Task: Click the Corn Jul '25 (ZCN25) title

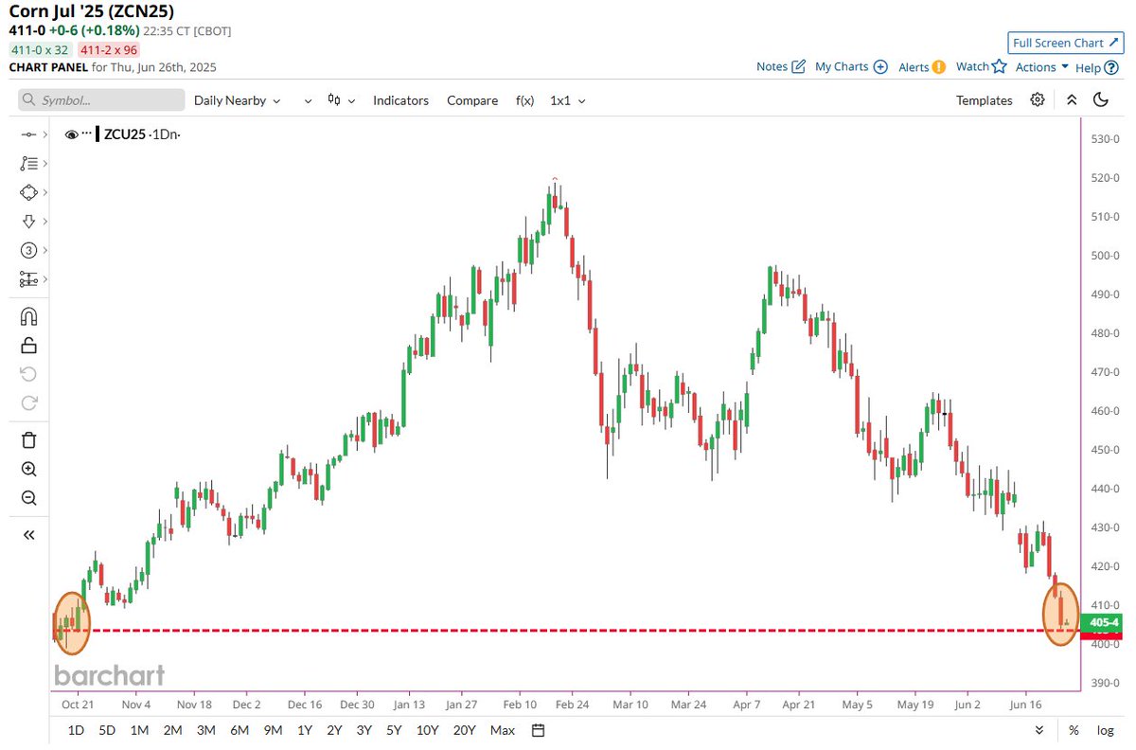Action: pos(91,11)
